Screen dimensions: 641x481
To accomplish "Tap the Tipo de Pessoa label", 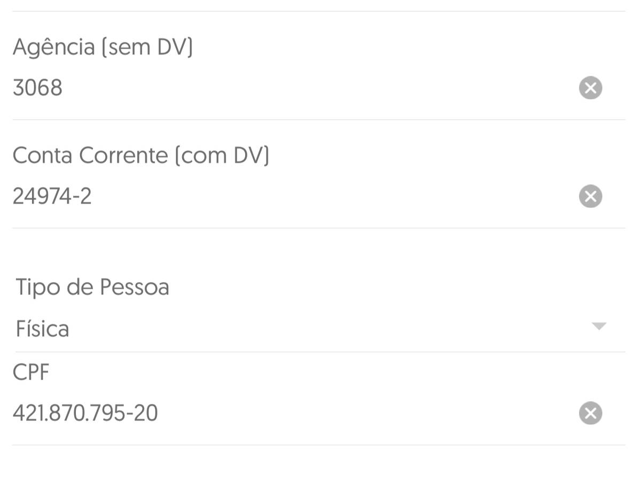I will click(x=92, y=287).
